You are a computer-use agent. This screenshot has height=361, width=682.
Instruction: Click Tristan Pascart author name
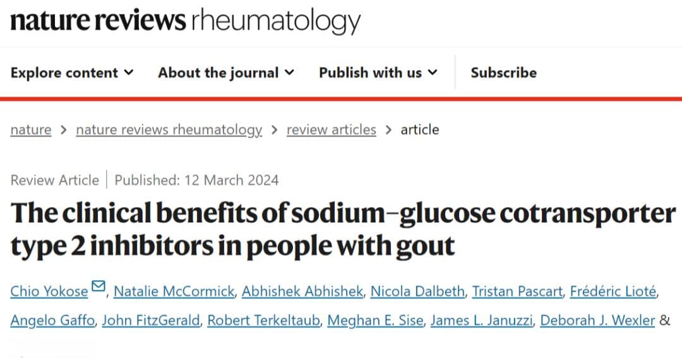click(517, 291)
